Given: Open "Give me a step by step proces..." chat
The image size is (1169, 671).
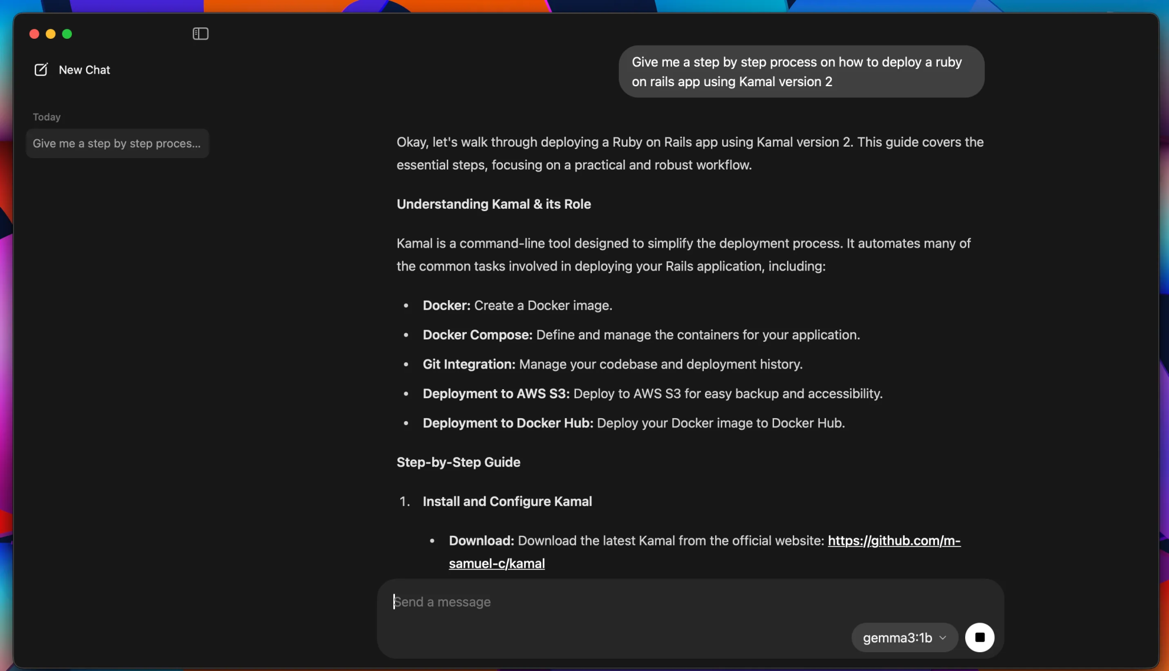Looking at the screenshot, I should 117,143.
